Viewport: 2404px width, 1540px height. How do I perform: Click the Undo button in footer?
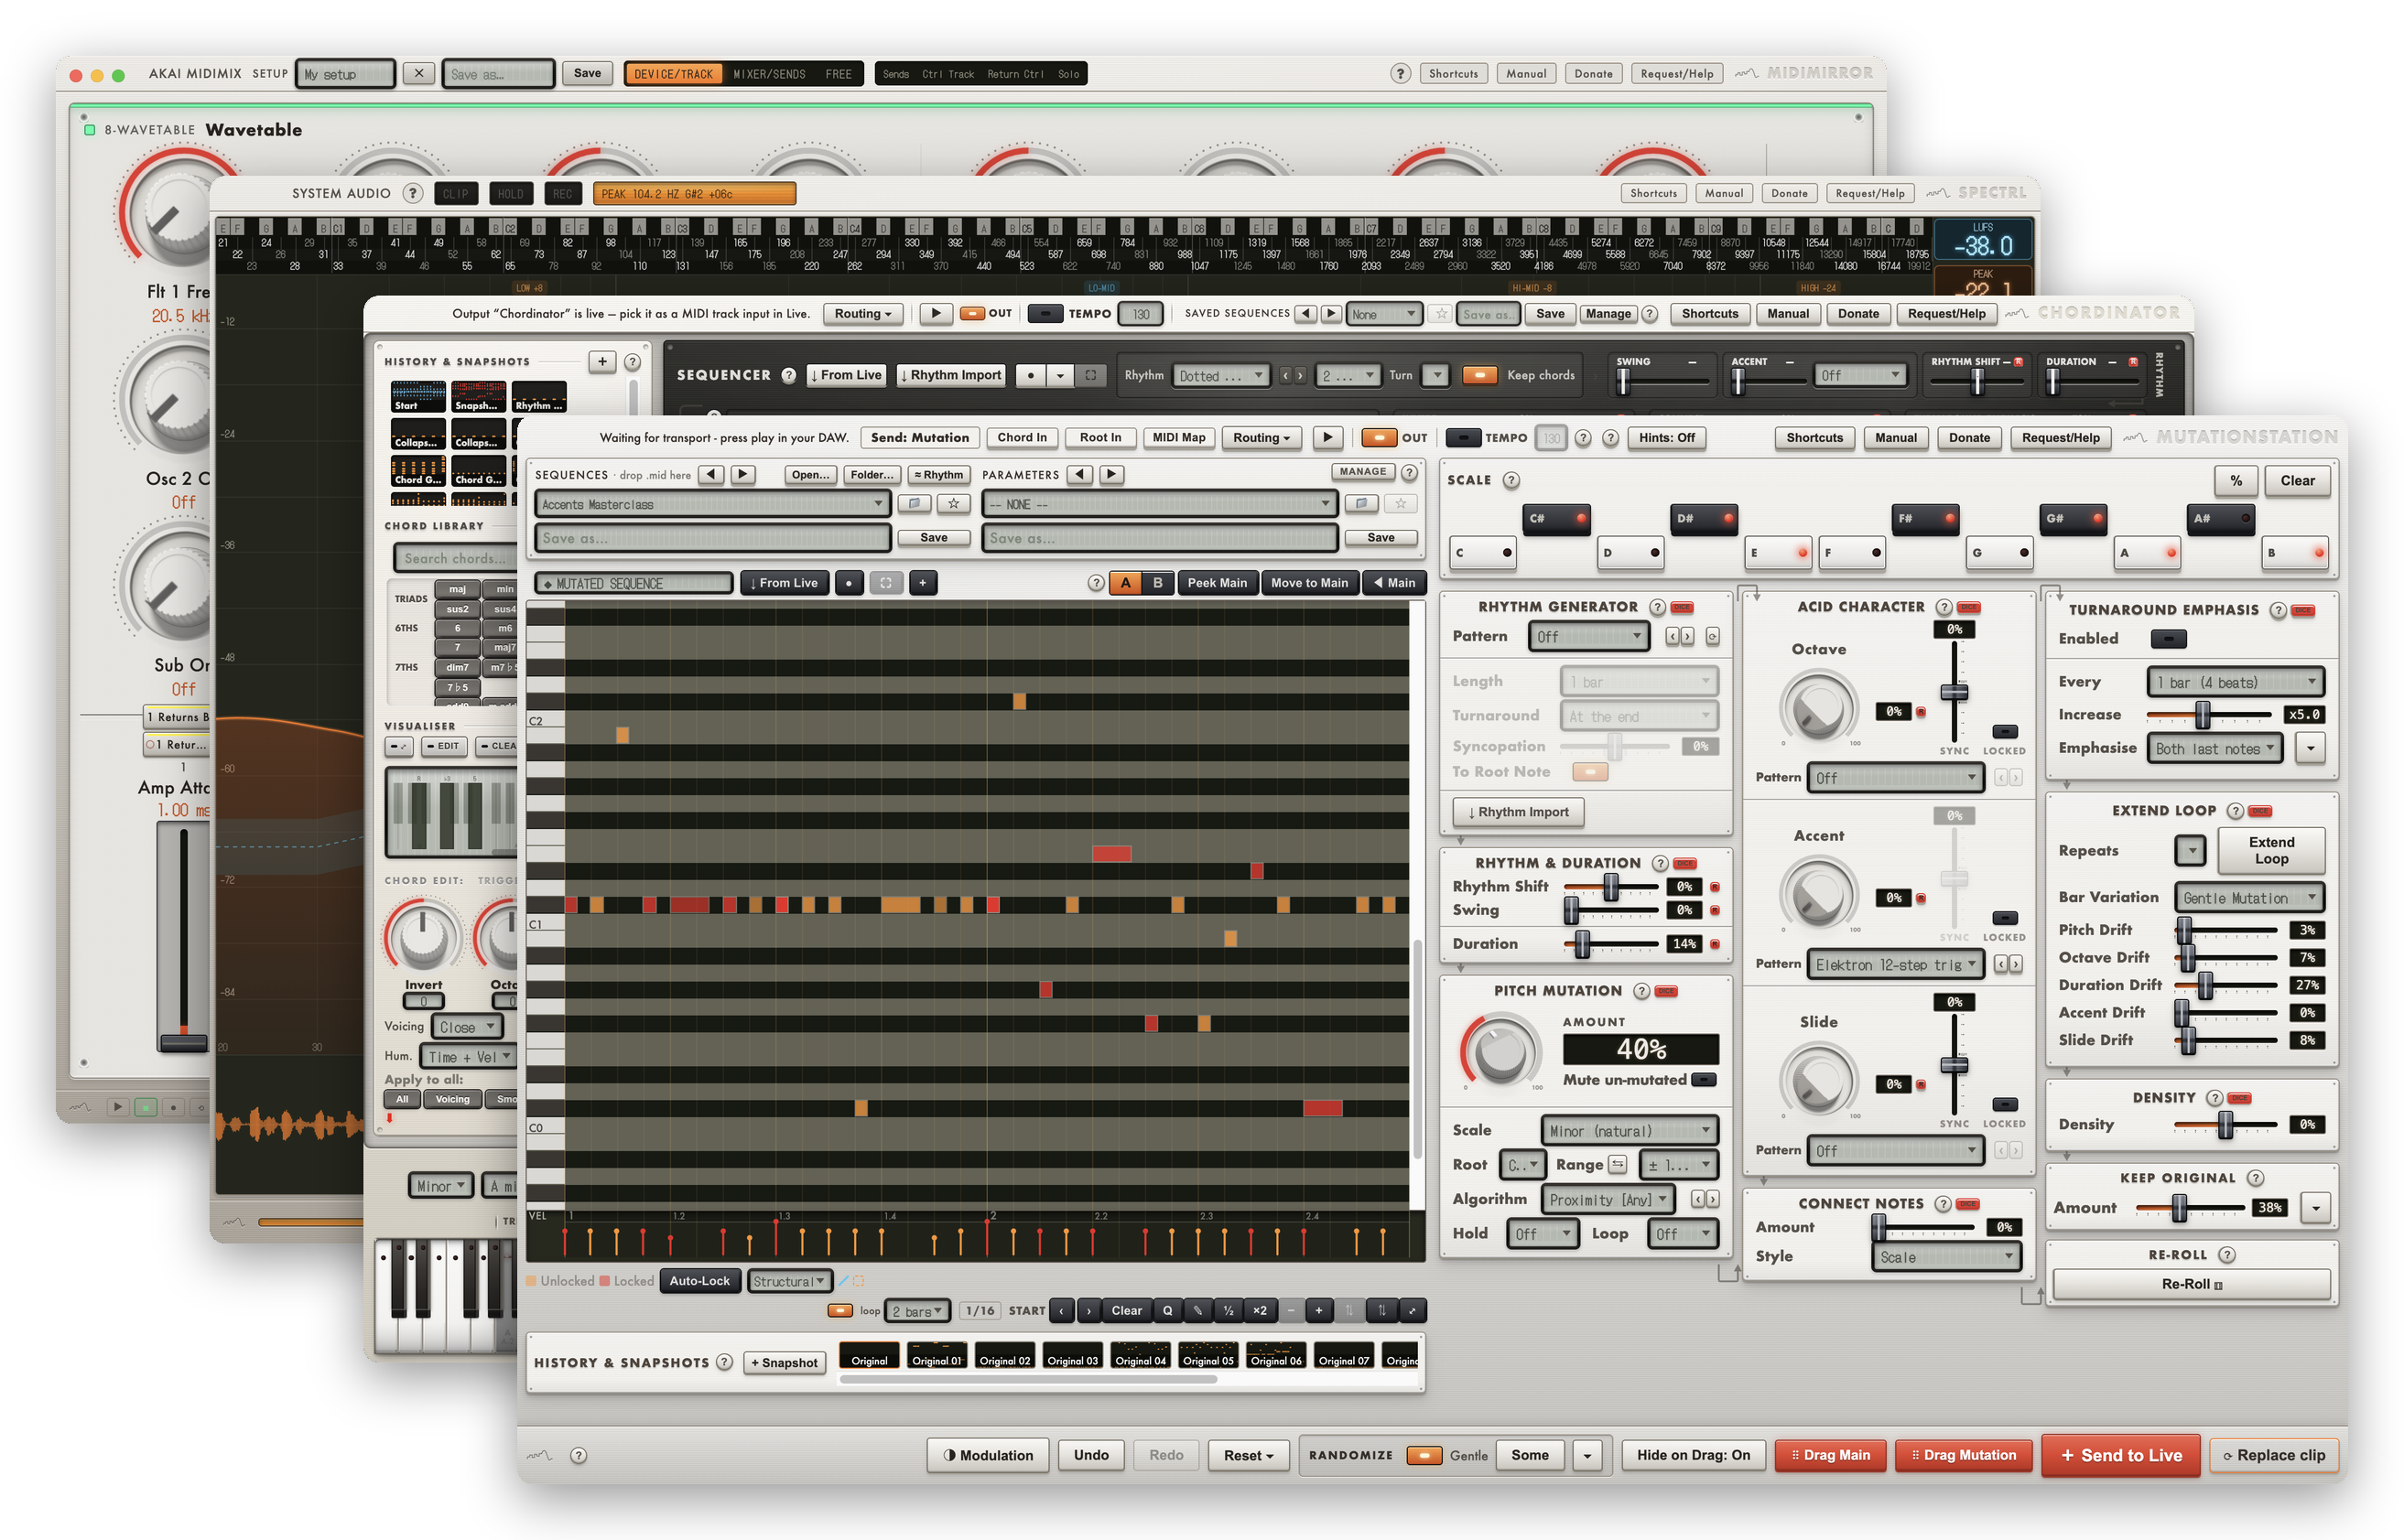1090,1456
